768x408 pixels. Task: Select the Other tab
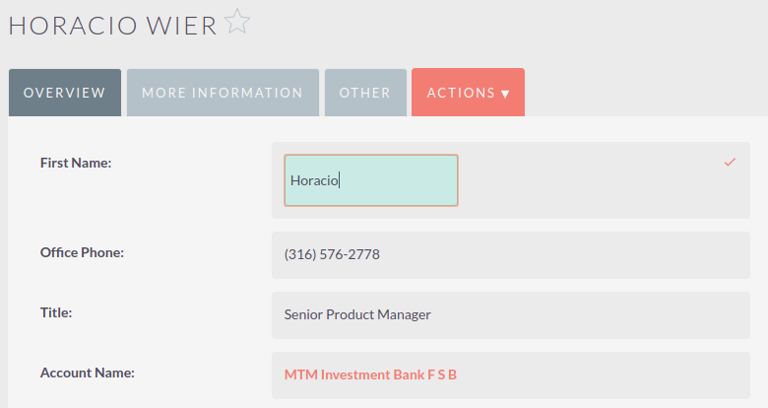coord(365,93)
